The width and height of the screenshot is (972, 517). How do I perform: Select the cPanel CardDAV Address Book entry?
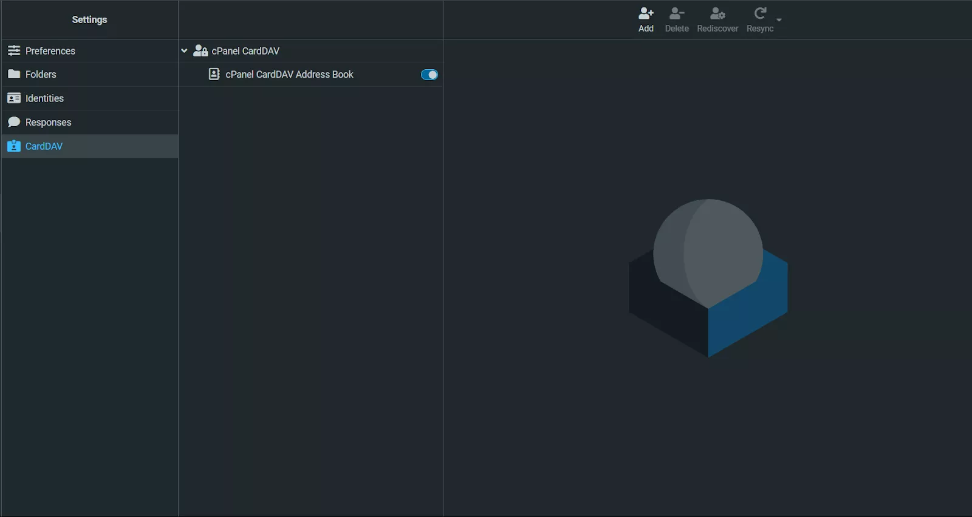tap(289, 75)
